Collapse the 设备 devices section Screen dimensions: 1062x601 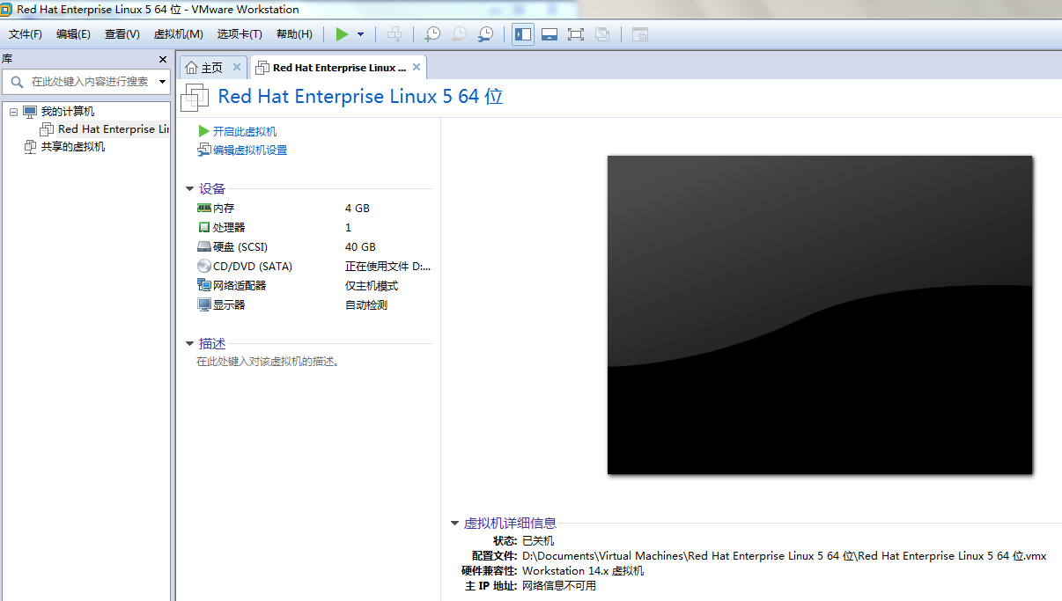(x=189, y=187)
